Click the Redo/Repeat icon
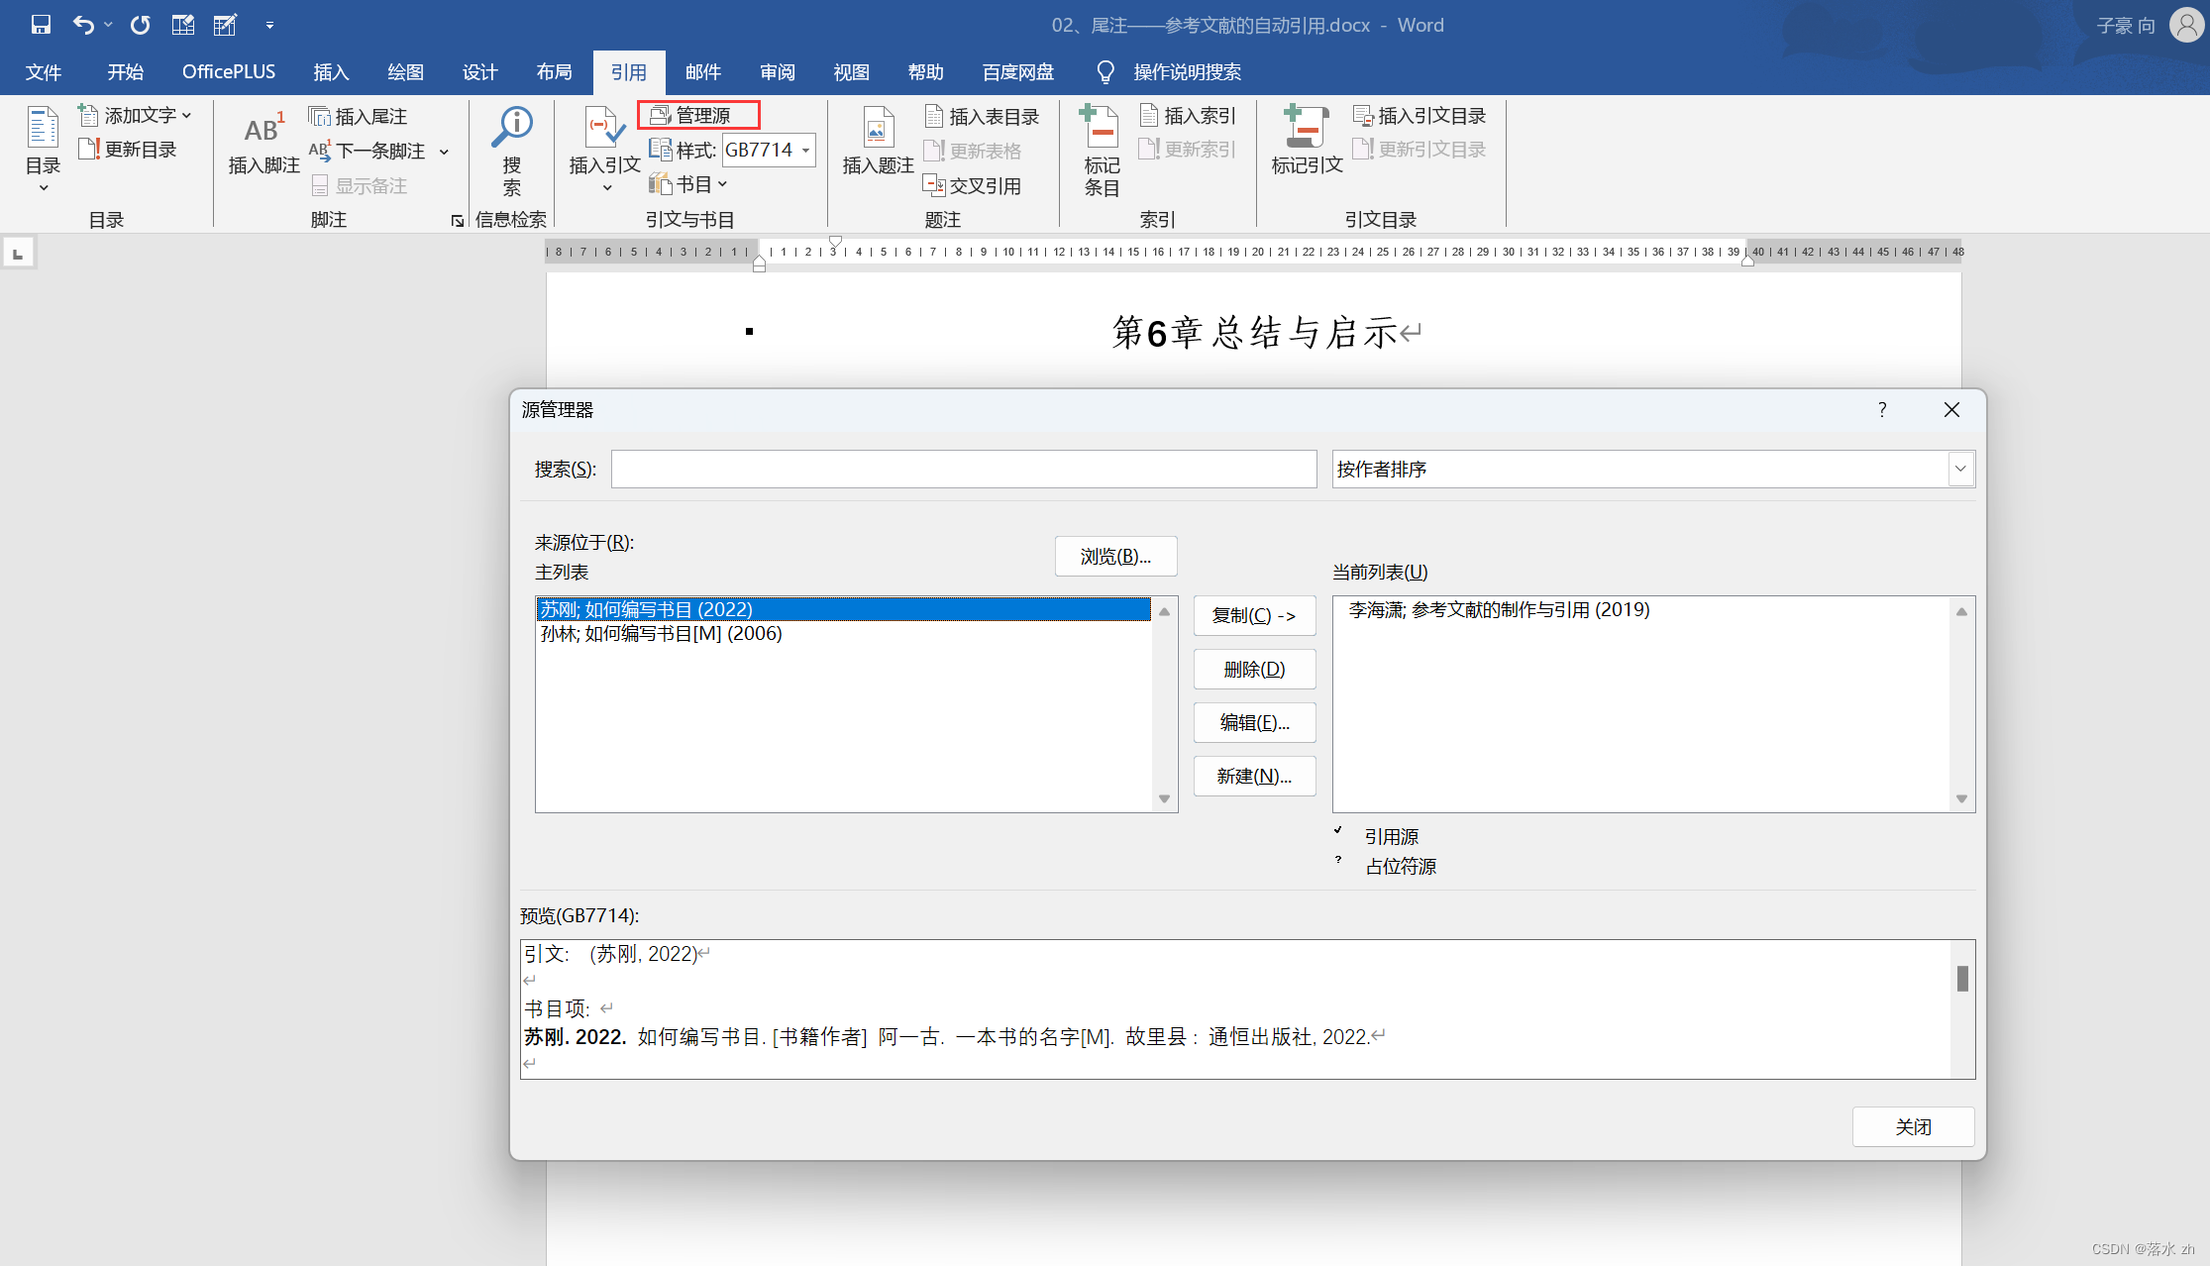This screenshot has height=1266, width=2210. pos(140,25)
